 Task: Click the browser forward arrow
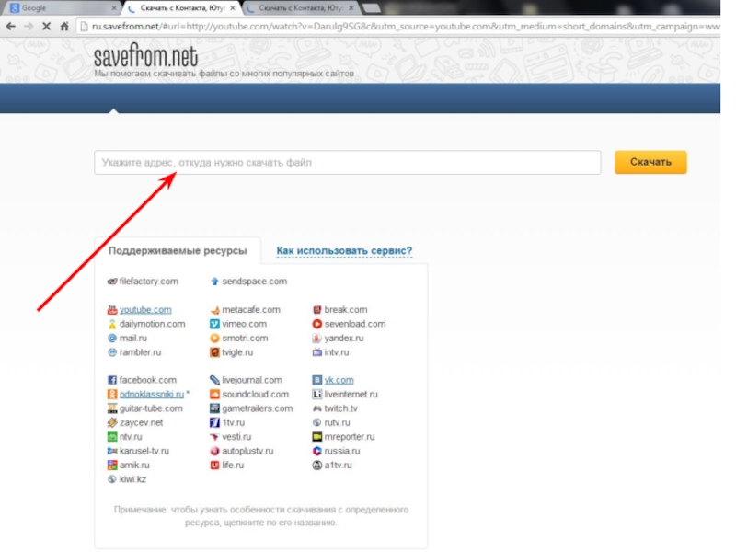(x=29, y=27)
